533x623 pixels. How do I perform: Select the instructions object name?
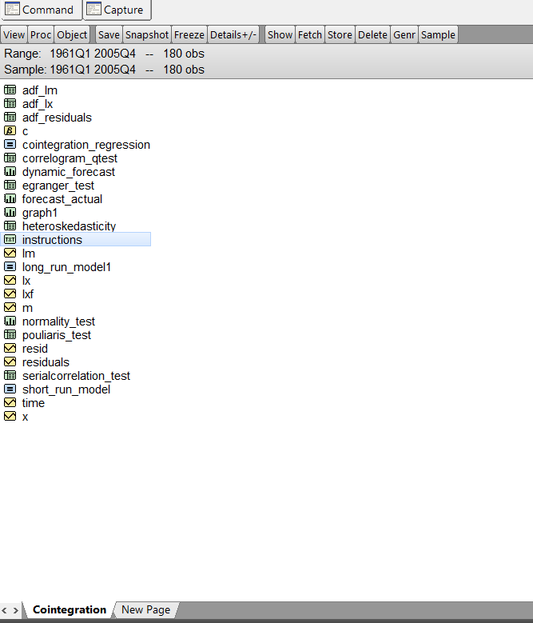click(52, 240)
